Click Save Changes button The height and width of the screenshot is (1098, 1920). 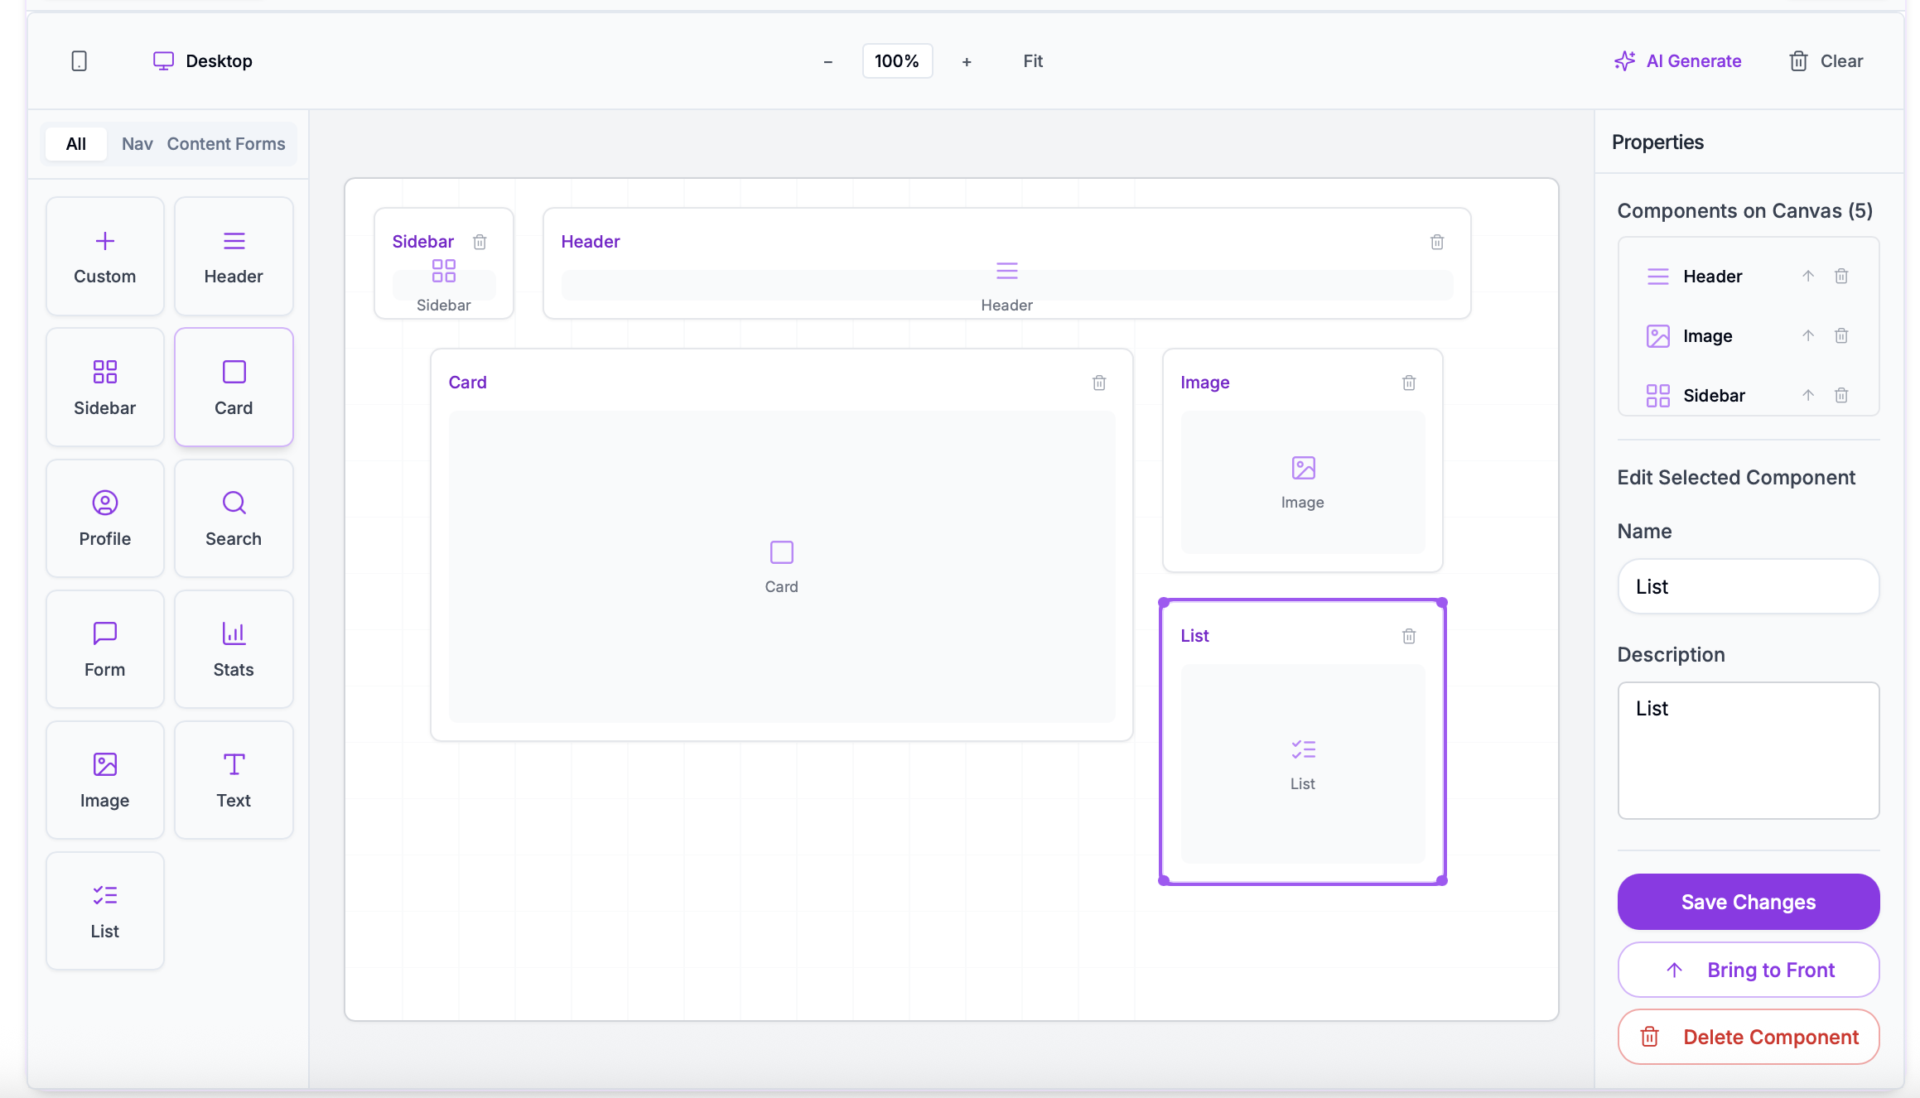tap(1748, 902)
